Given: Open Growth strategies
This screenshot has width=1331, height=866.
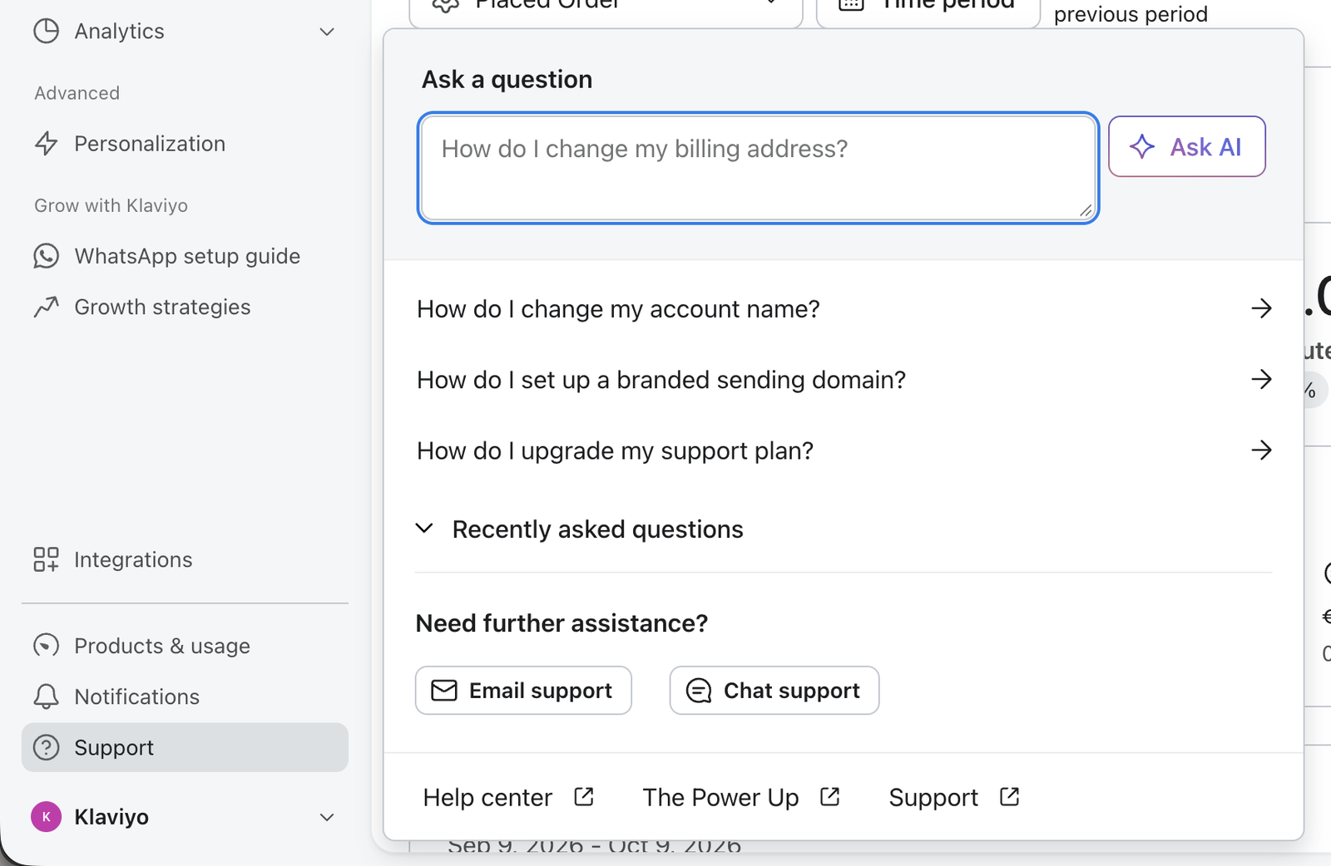Looking at the screenshot, I should click(x=185, y=307).
